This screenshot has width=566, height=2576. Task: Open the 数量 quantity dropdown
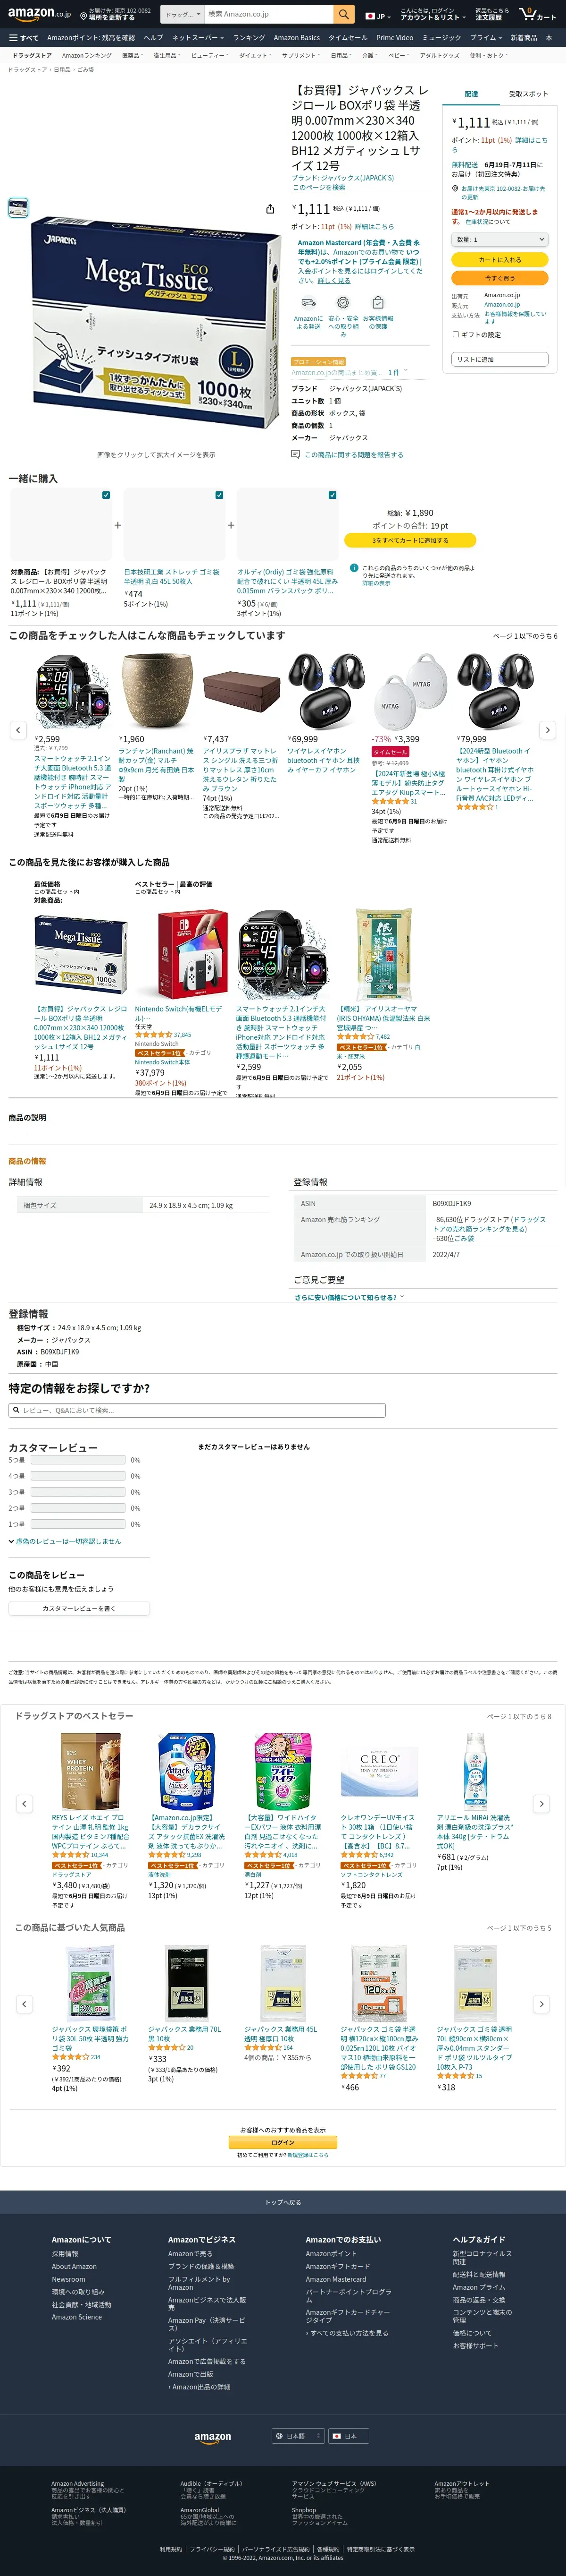[x=500, y=240]
